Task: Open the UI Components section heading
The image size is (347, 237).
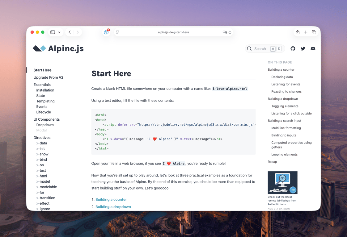Action: click(47, 119)
